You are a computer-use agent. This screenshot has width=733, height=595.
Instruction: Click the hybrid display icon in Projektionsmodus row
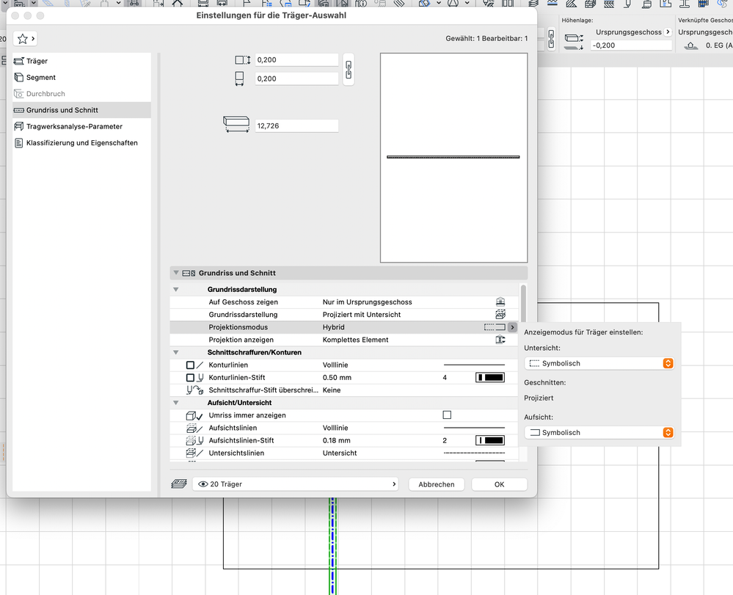coord(495,327)
